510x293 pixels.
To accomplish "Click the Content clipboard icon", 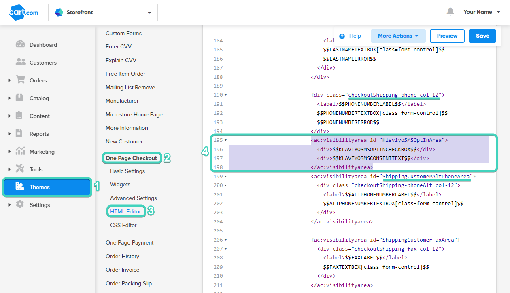I will coord(19,116).
